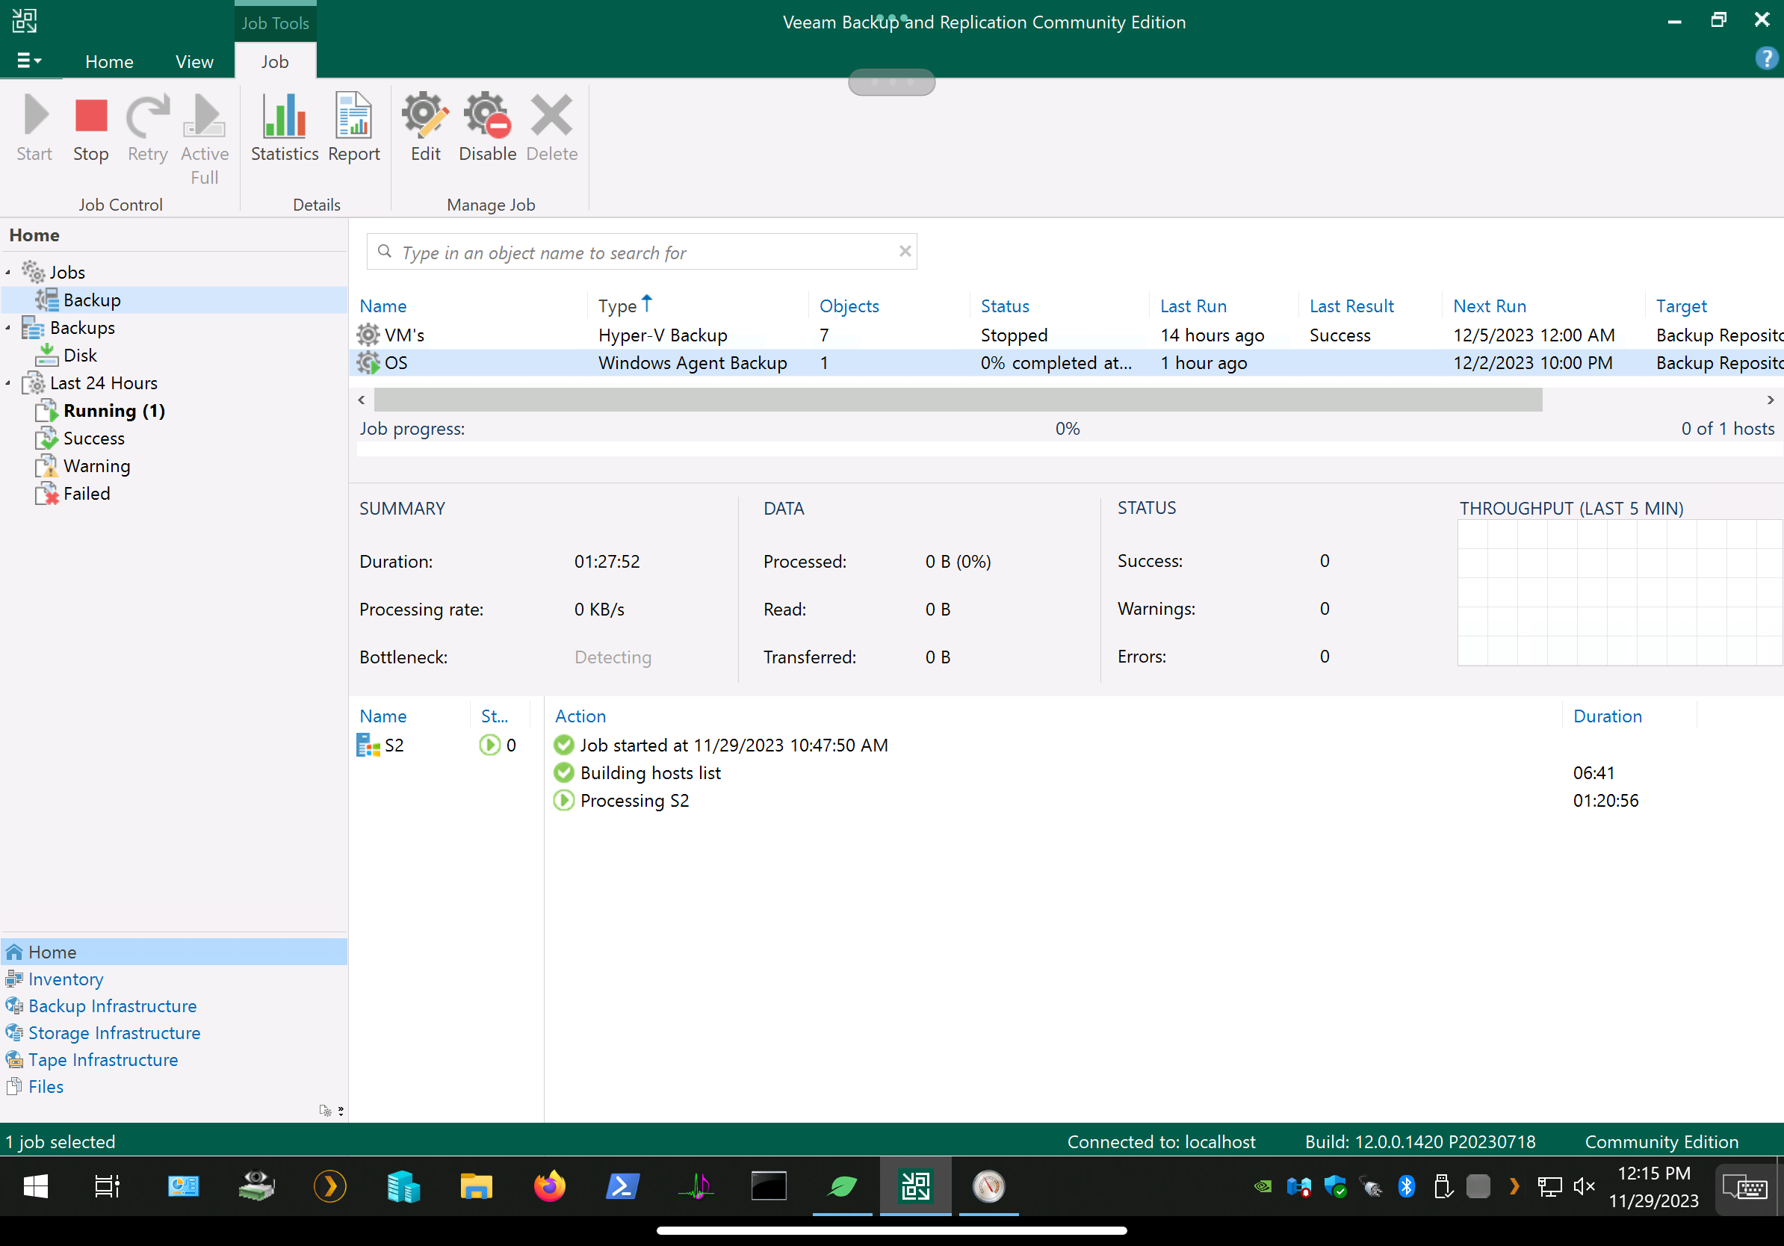This screenshot has height=1246, width=1784.
Task: Click the horizontal scrollbar right arrow
Action: [1770, 400]
